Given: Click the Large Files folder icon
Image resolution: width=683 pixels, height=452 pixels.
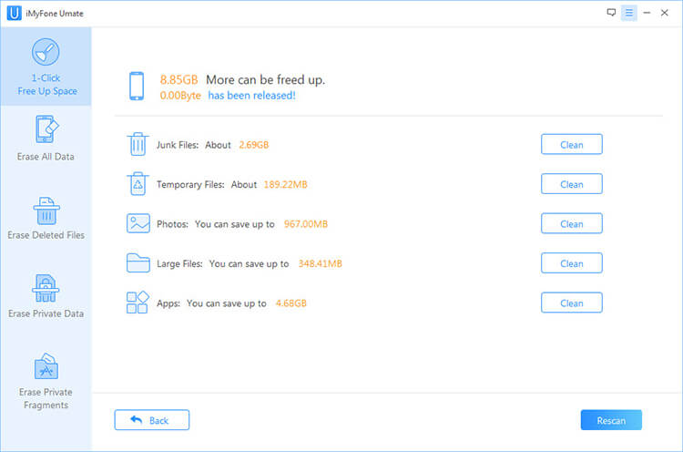Looking at the screenshot, I should pyautogui.click(x=138, y=262).
